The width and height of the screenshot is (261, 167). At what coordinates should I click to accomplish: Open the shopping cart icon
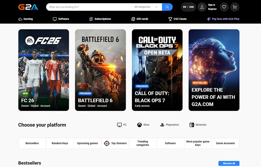[234, 7]
